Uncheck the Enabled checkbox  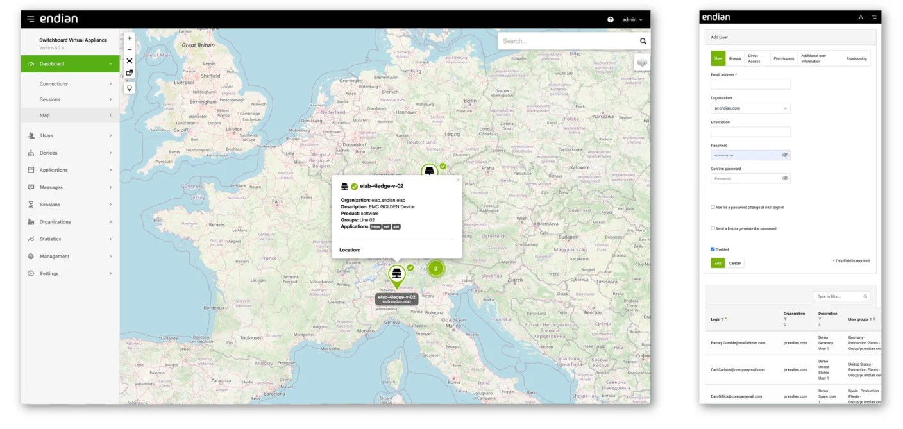[712, 249]
